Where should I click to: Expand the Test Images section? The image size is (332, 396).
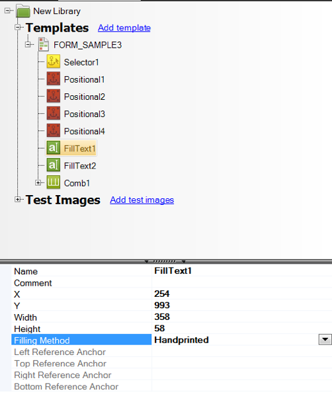(x=17, y=200)
